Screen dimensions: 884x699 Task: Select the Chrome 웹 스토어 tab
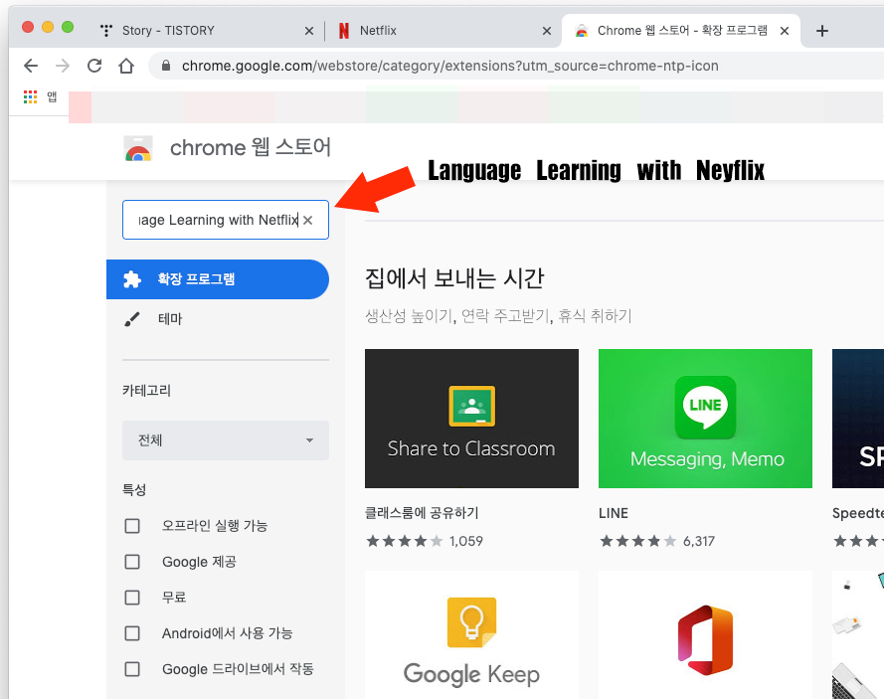682,31
